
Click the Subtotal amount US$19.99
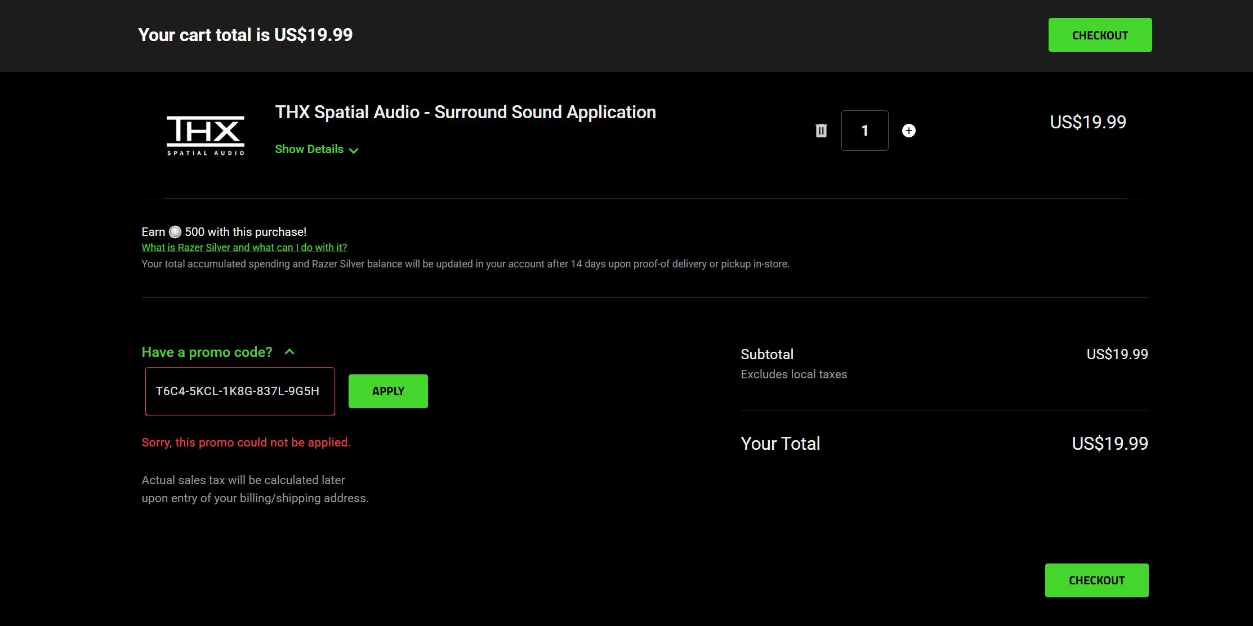coord(1117,354)
